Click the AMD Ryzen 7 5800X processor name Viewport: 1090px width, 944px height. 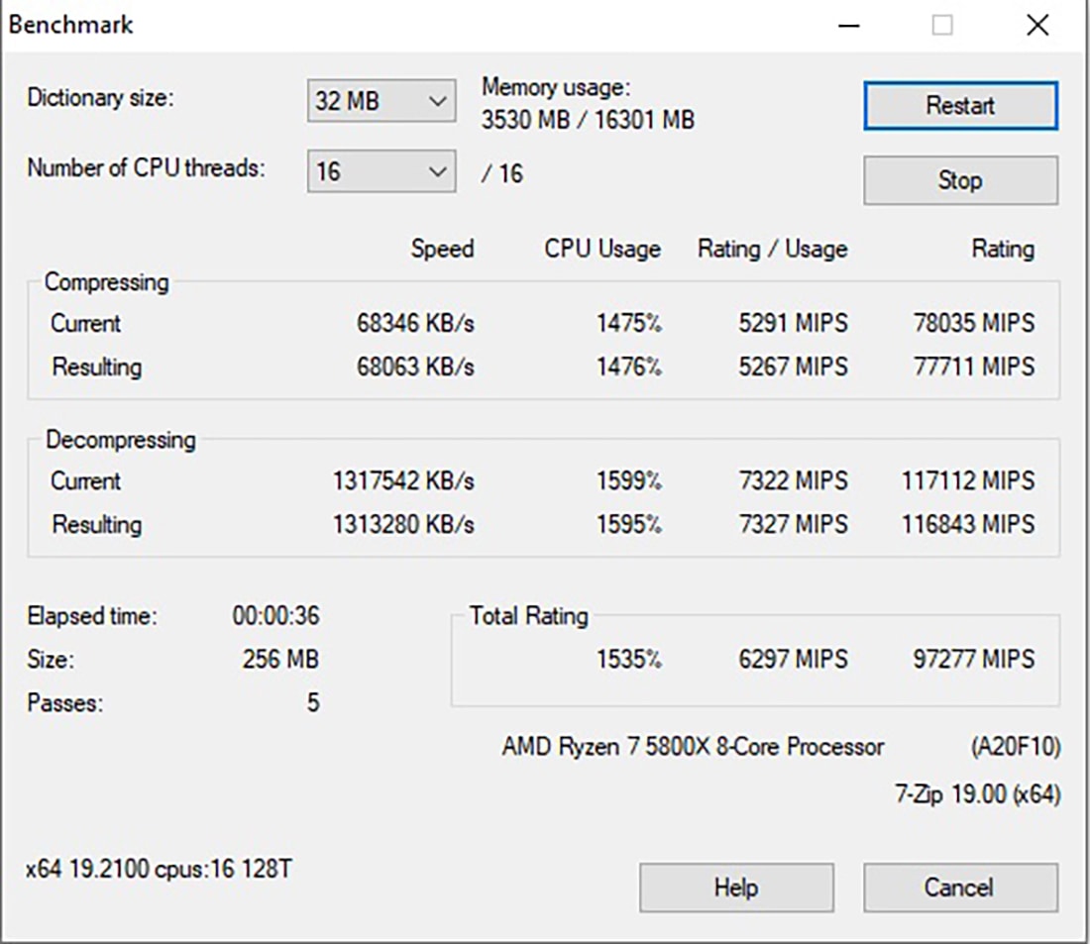coord(693,747)
